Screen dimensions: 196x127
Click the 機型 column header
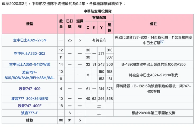tap(30, 24)
